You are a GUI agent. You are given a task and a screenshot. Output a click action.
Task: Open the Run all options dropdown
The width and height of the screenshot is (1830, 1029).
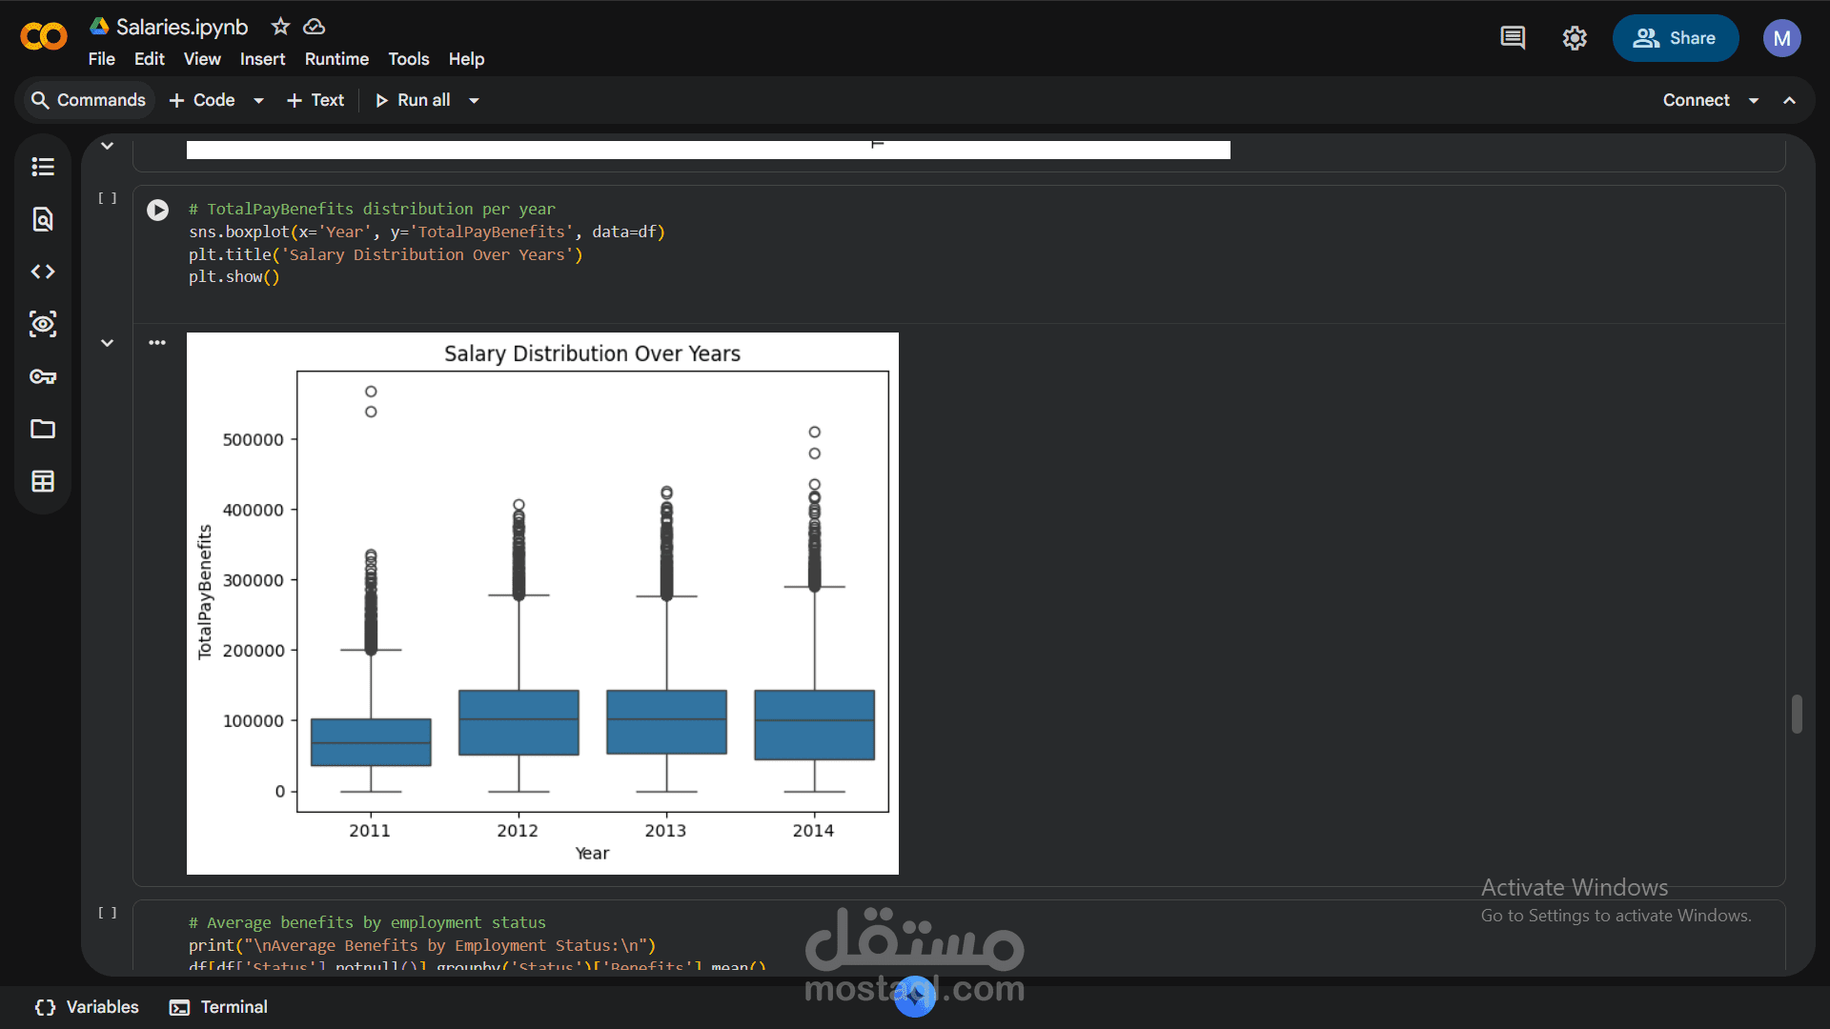(474, 100)
